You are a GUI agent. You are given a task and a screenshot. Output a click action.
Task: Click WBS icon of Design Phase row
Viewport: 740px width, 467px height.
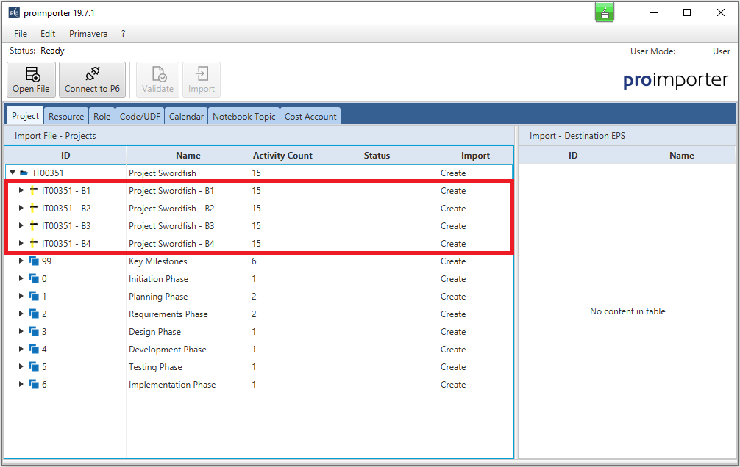pyautogui.click(x=34, y=331)
